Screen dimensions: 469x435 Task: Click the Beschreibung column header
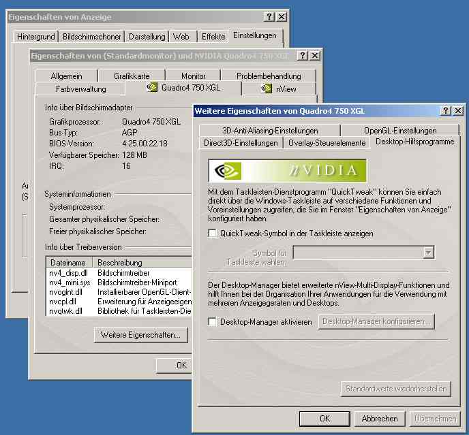coord(142,262)
